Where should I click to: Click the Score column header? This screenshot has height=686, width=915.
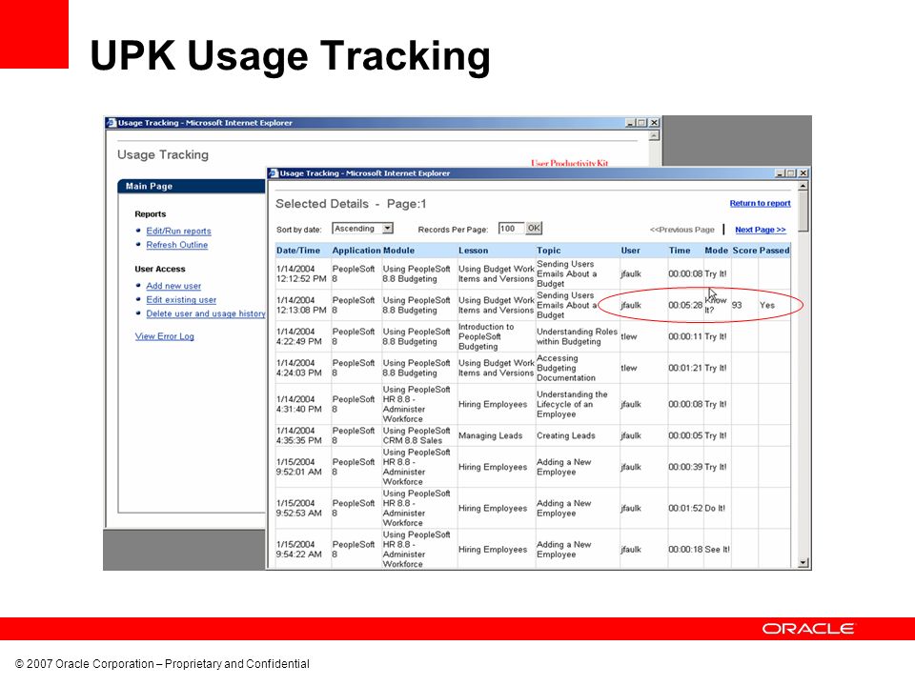744,251
